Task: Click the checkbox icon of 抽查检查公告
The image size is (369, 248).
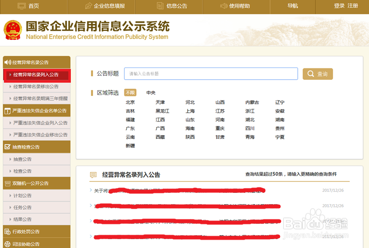Action: (7, 147)
